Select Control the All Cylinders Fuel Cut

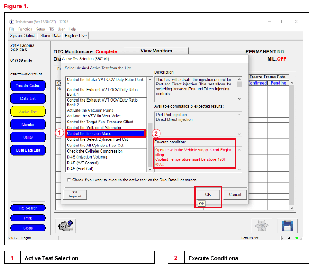pyautogui.click(x=106, y=145)
